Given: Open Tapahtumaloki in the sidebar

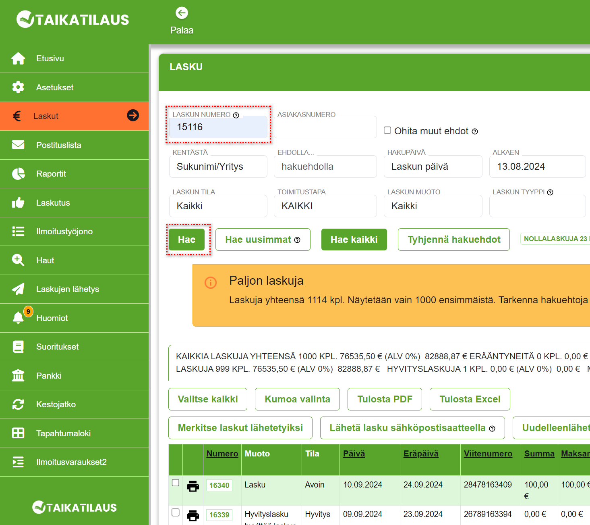Looking at the screenshot, I should click(75, 433).
